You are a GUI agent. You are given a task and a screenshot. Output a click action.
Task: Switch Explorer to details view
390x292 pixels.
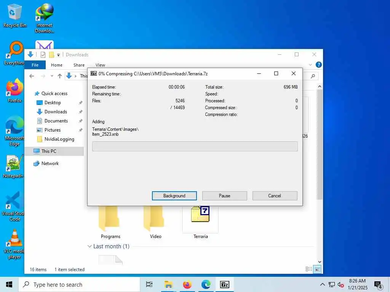(308, 269)
